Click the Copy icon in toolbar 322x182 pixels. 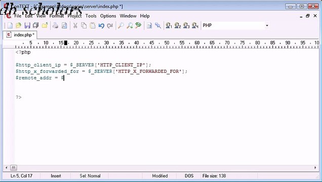click(84, 25)
